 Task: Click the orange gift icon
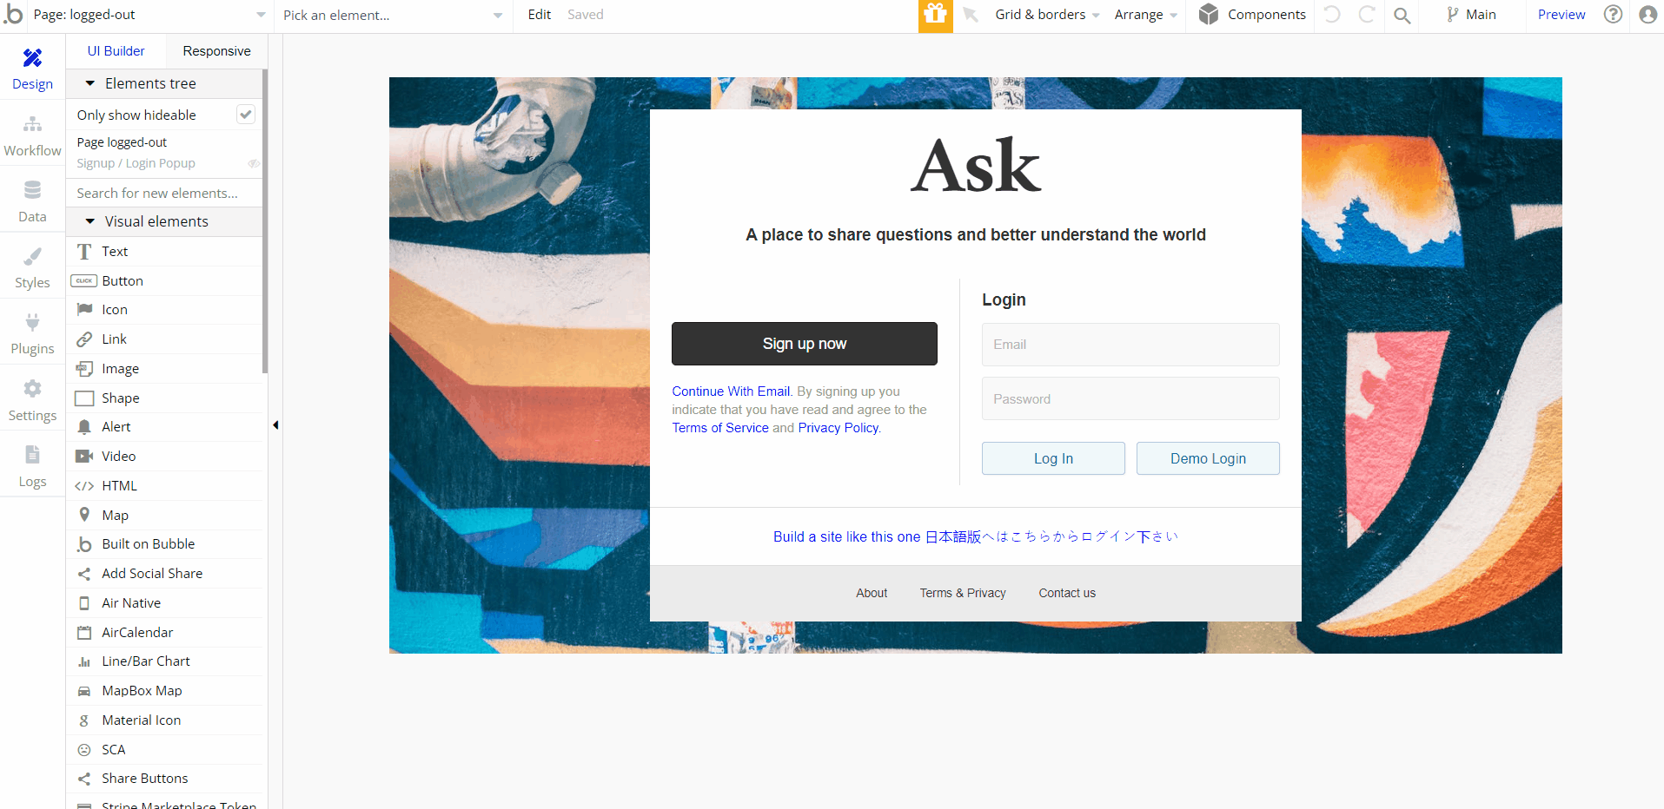click(935, 15)
